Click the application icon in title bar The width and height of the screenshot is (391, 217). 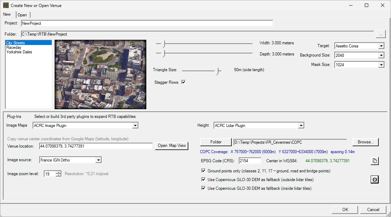[6, 6]
